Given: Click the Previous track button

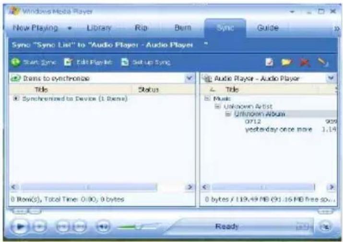Looking at the screenshot, I should point(63,227).
